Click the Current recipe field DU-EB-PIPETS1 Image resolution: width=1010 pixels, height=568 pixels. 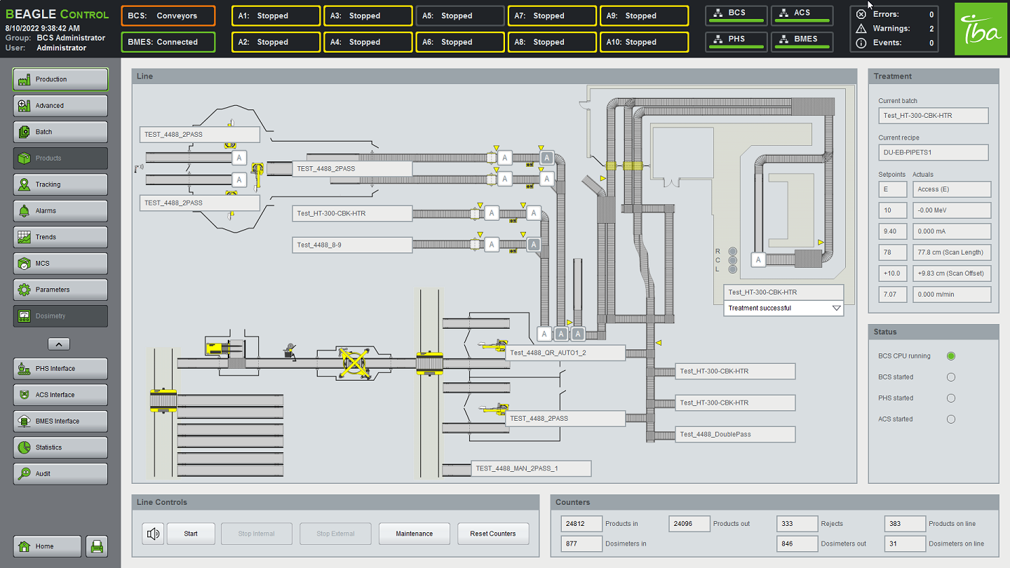click(x=933, y=152)
